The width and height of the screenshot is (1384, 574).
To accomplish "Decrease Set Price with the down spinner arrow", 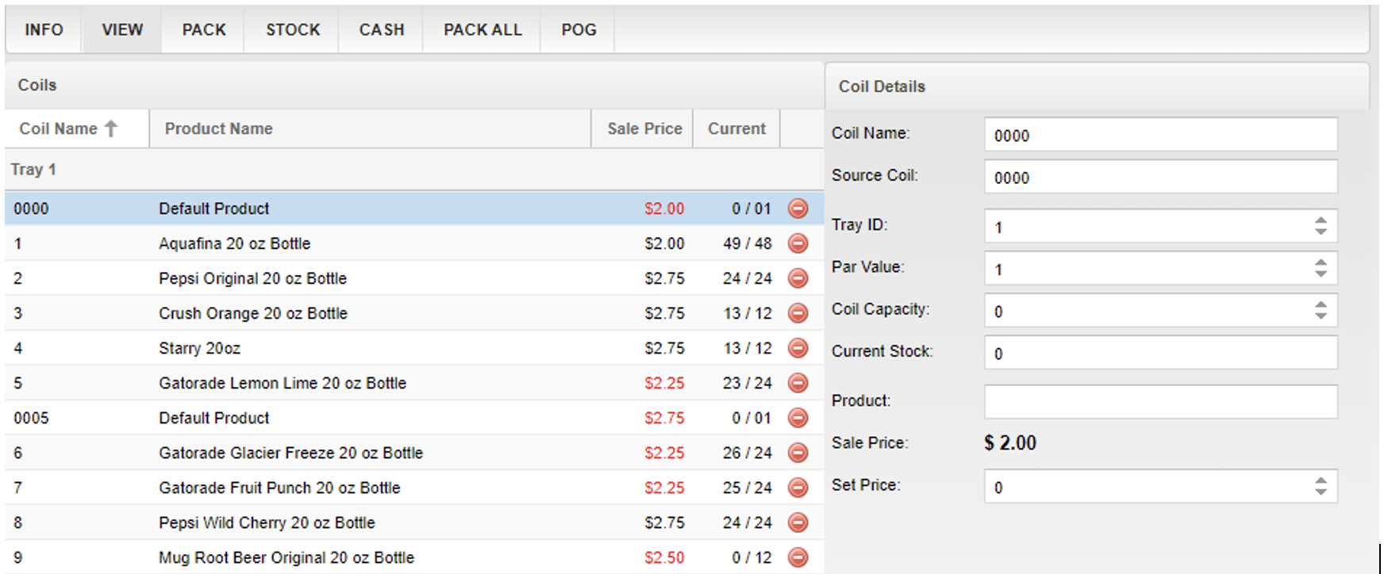I will [x=1321, y=492].
